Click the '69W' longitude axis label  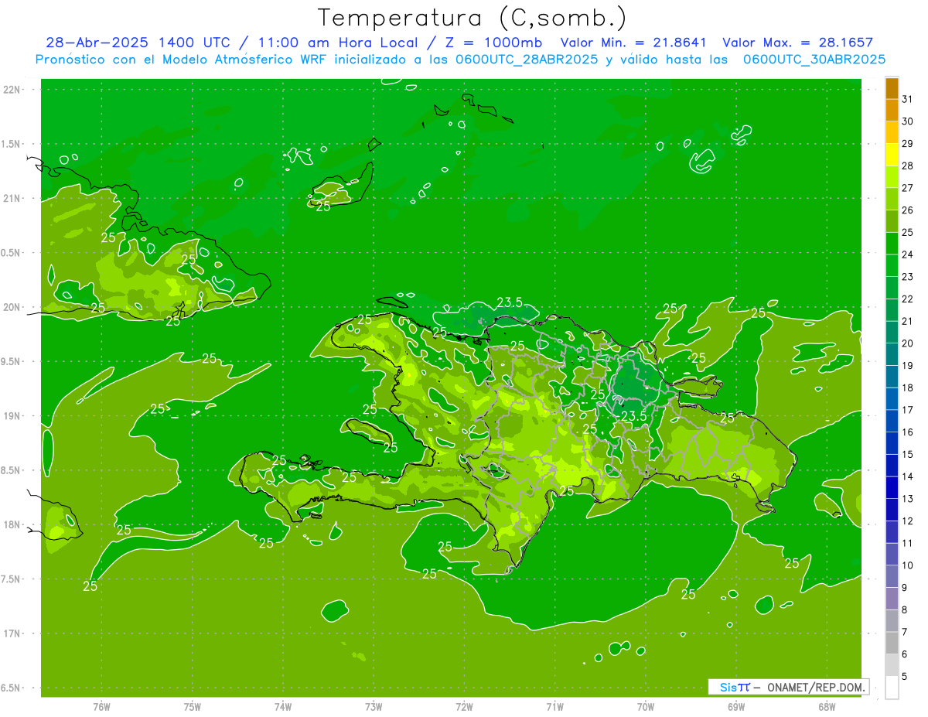click(x=736, y=707)
